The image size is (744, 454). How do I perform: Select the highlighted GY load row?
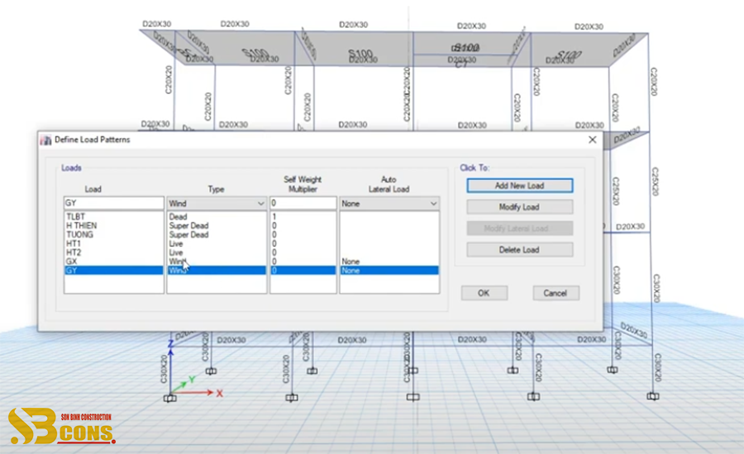click(x=114, y=271)
